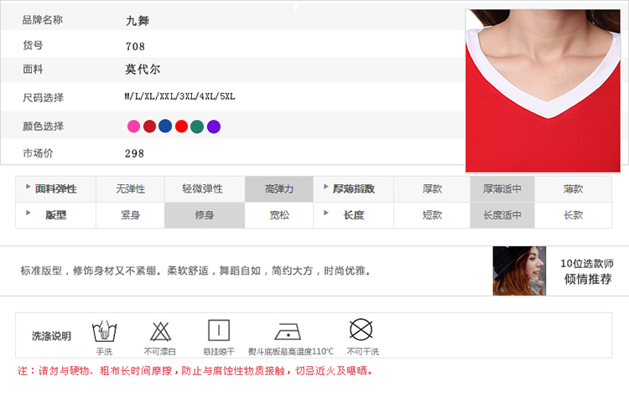The height and width of the screenshot is (402, 629).
Task: Open the red V-neck shirt photo
Action: (x=543, y=90)
